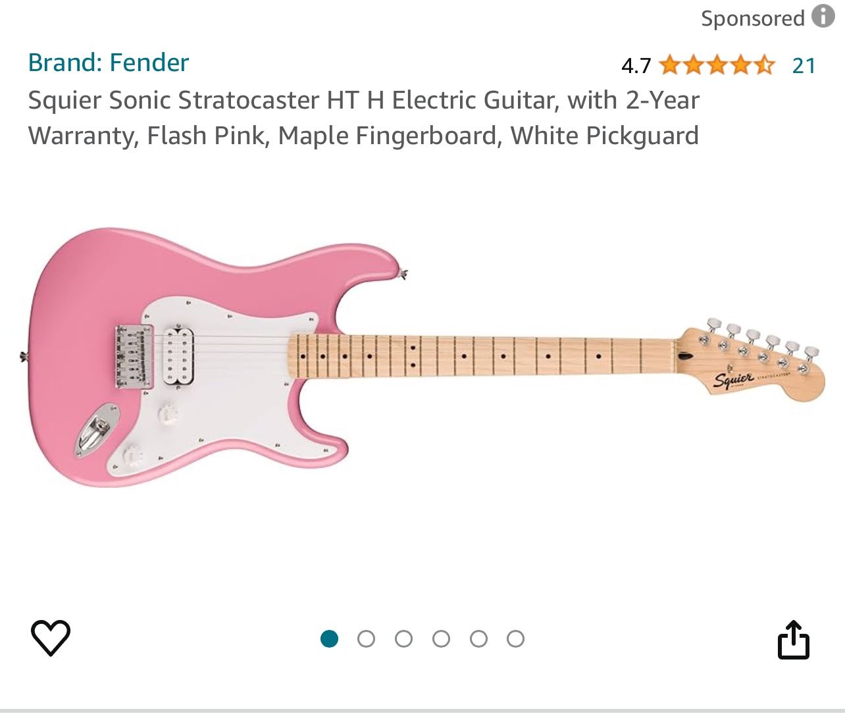Viewport: 845px width, 724px height.
Task: Click the Sponsored info icon
Action: click(x=823, y=16)
